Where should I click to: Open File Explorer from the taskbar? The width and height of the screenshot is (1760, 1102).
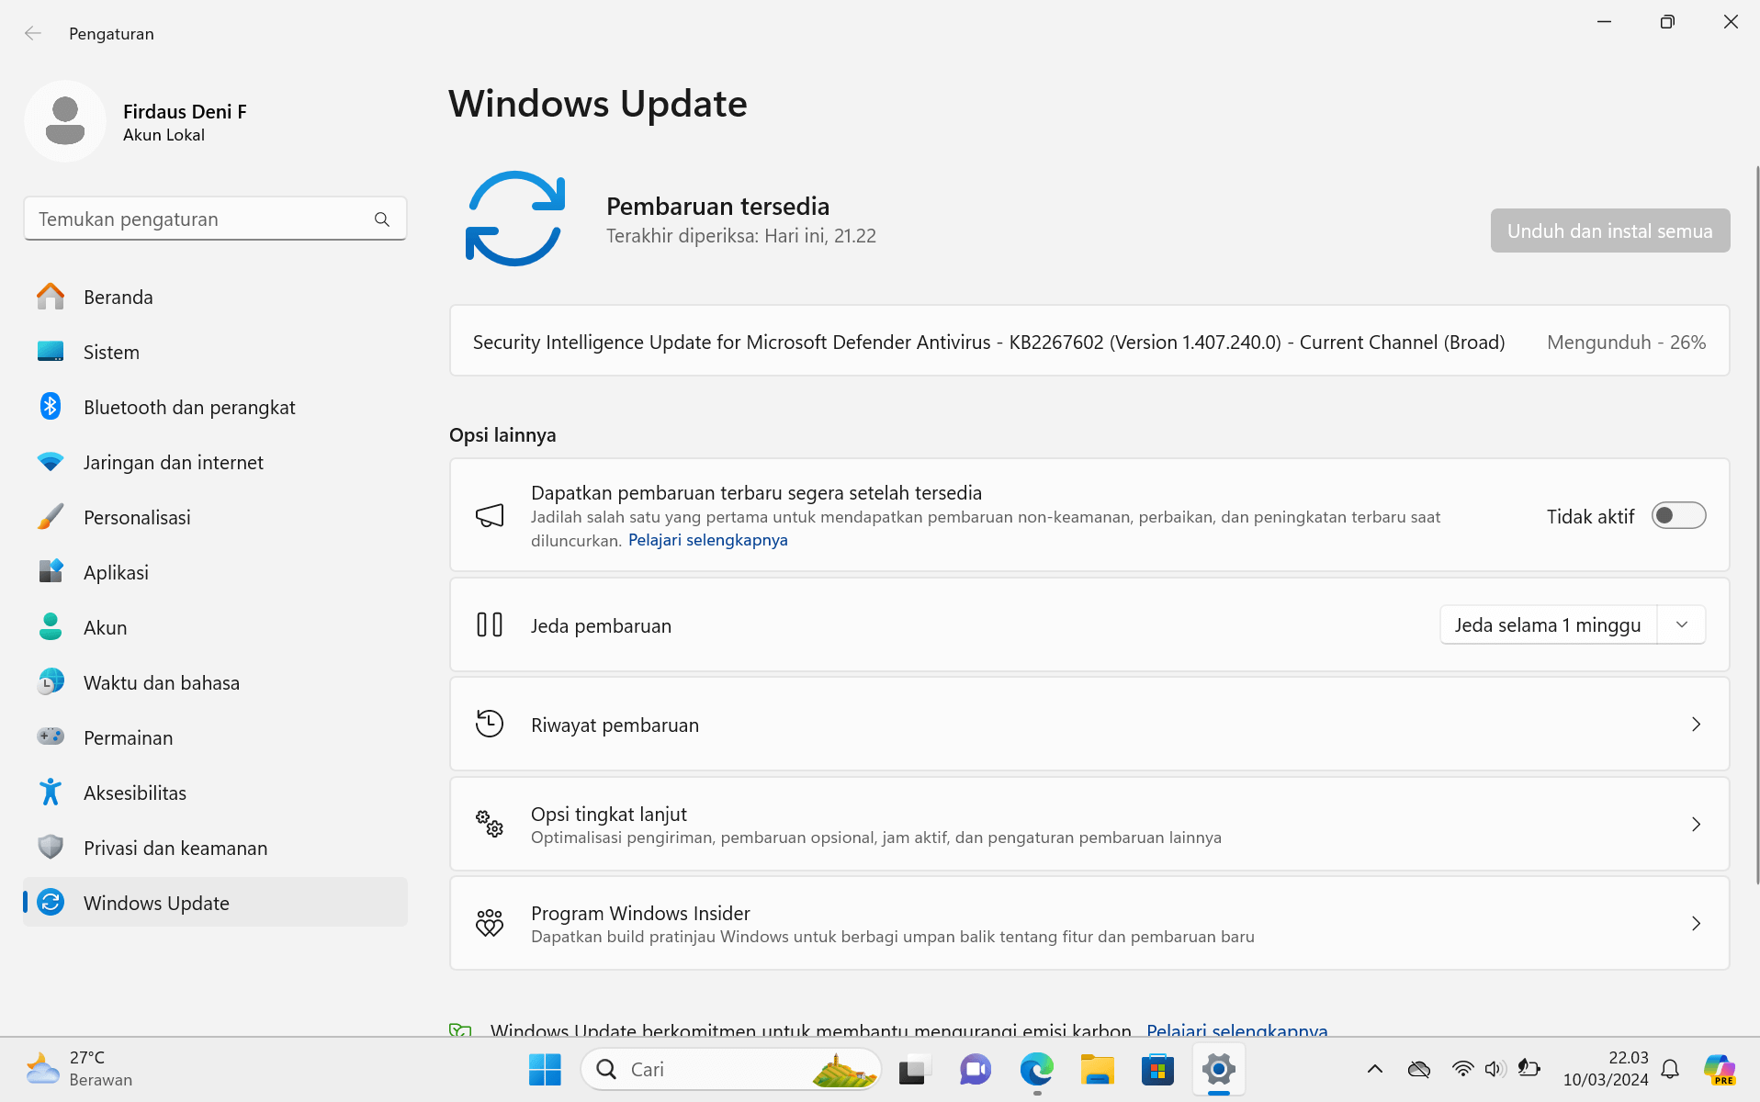pos(1097,1069)
